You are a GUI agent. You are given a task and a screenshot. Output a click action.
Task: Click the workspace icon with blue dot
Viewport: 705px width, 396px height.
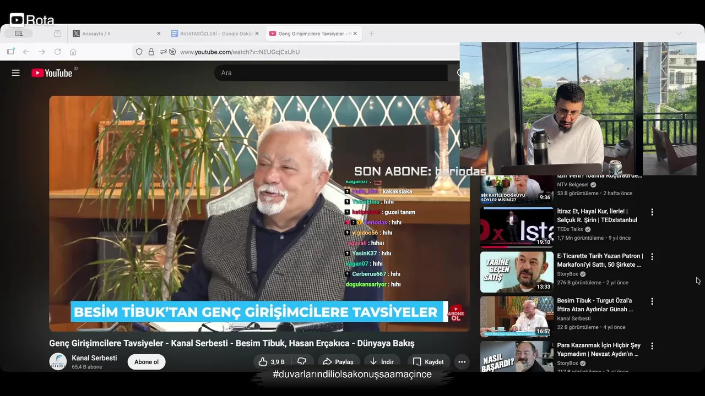[x=10, y=52]
